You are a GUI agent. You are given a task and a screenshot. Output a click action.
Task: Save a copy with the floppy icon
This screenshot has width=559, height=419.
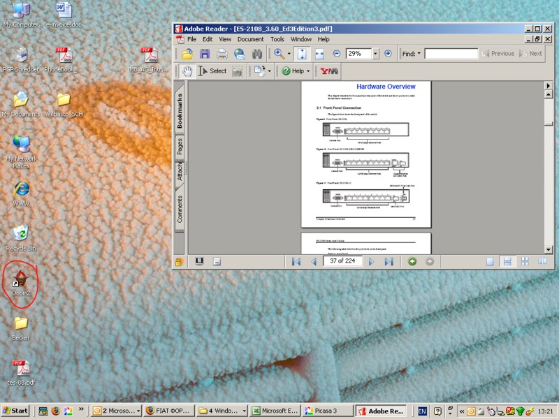tap(205, 54)
